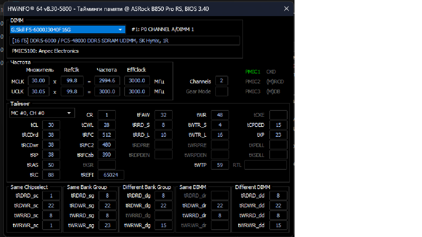This screenshot has width=422, height=237.
Task: Click the DDR5-6000 module description field
Action: coord(125,41)
